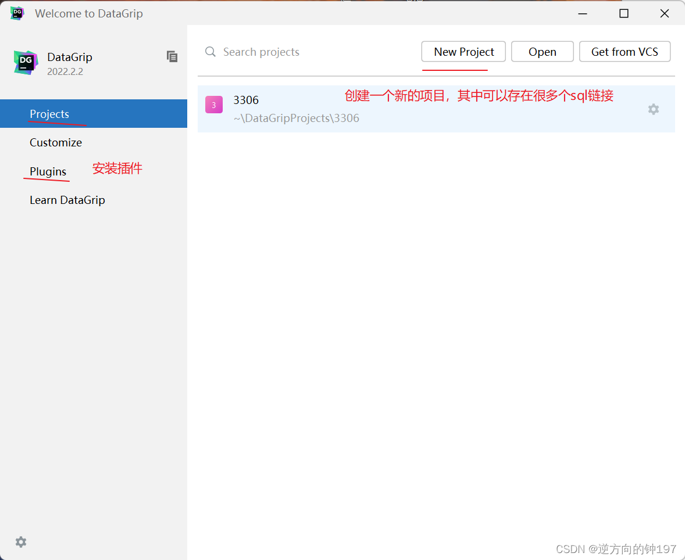Viewport: 685px width, 560px height.
Task: Click DataGrip icon in the title bar
Action: (x=17, y=13)
